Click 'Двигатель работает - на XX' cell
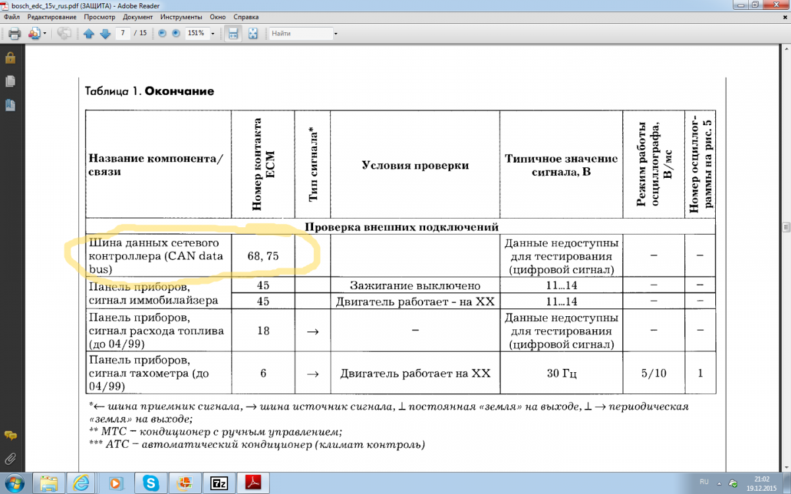The height and width of the screenshot is (494, 791). point(415,301)
